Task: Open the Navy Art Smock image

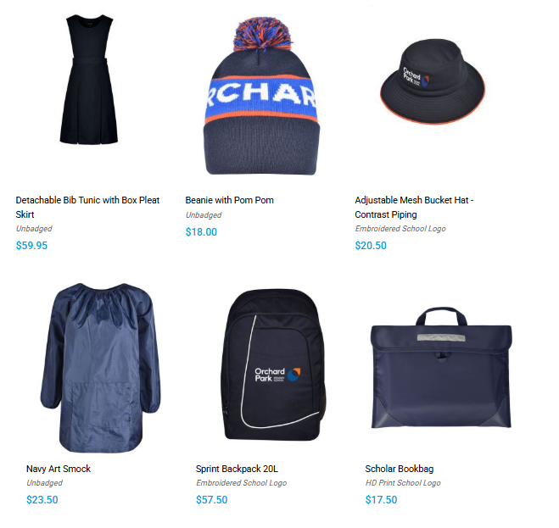Action: (100, 368)
